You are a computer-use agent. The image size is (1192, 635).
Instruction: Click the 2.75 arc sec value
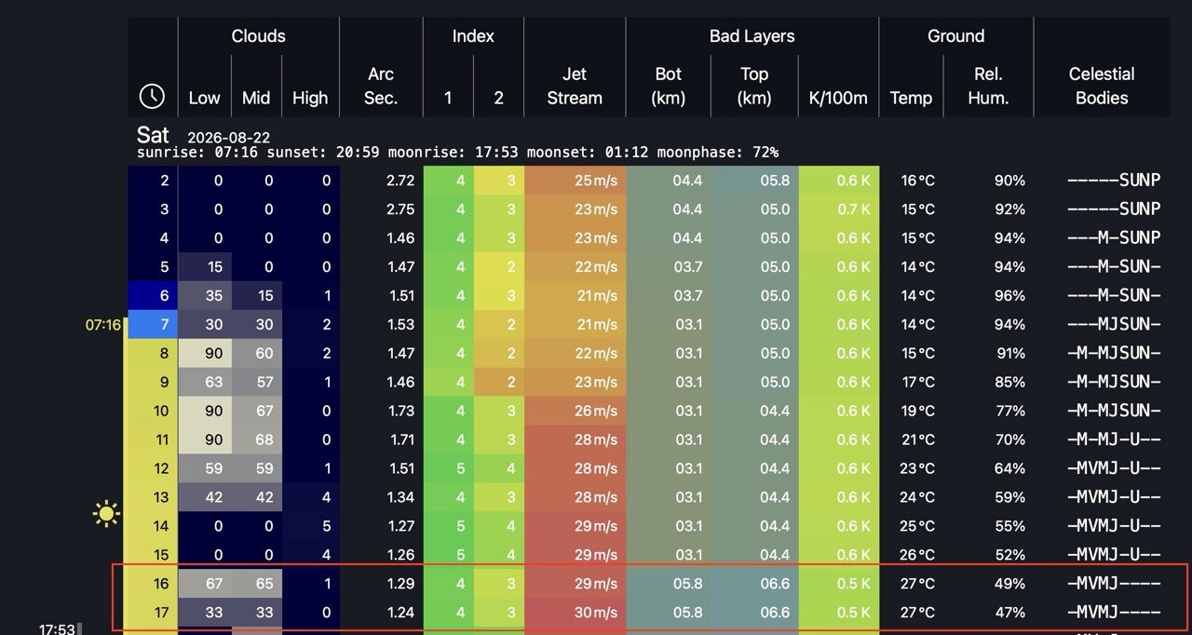(x=400, y=209)
